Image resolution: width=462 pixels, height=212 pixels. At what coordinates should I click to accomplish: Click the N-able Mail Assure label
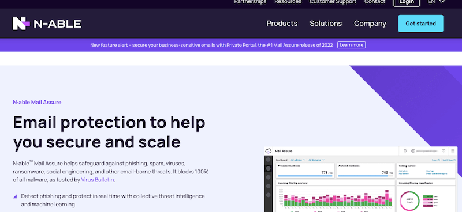pyautogui.click(x=37, y=103)
